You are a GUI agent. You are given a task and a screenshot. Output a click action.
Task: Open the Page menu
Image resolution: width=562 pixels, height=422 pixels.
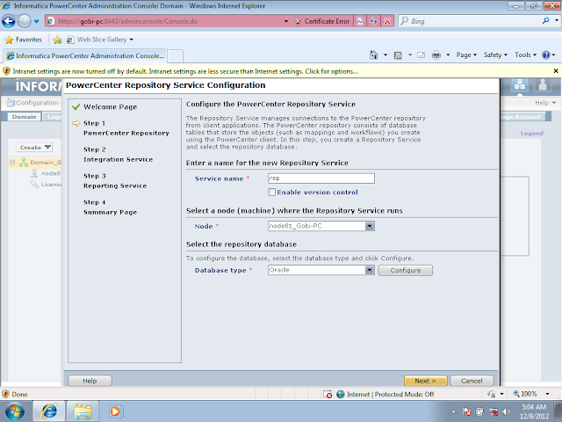click(x=466, y=55)
